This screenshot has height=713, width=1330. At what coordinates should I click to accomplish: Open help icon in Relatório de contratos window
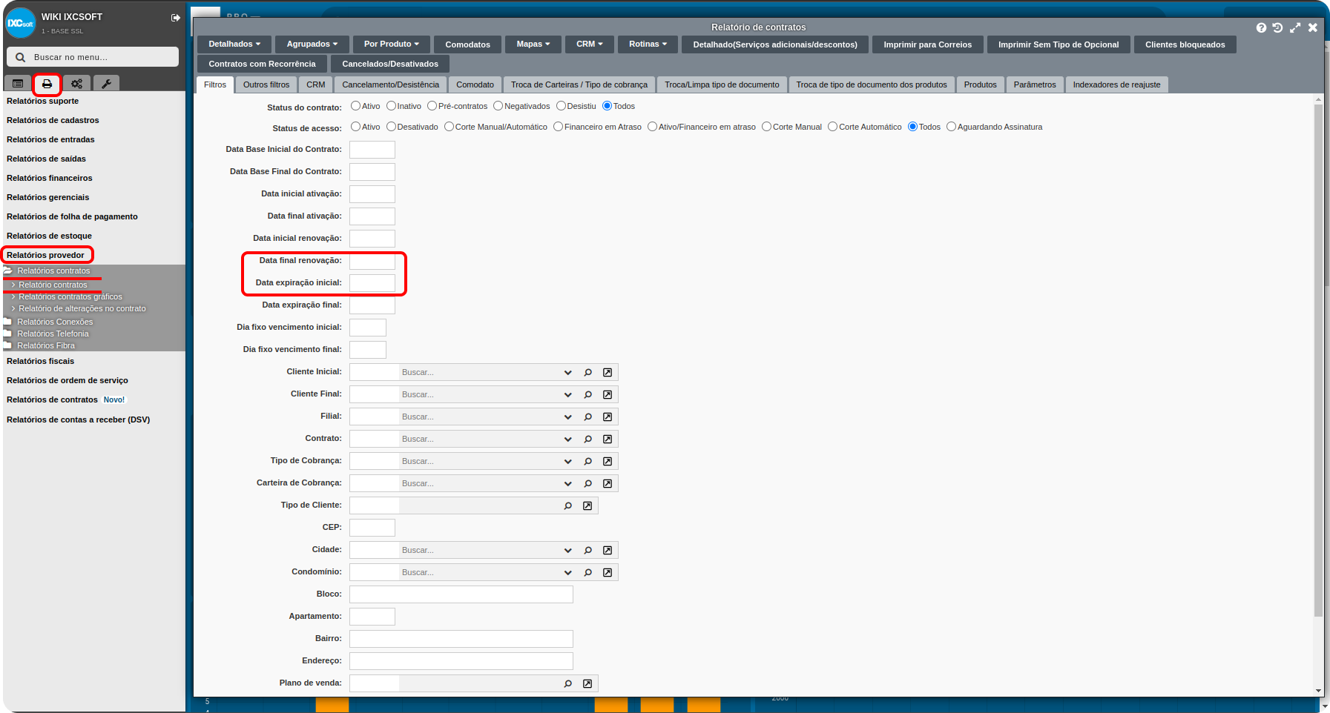tap(1261, 27)
